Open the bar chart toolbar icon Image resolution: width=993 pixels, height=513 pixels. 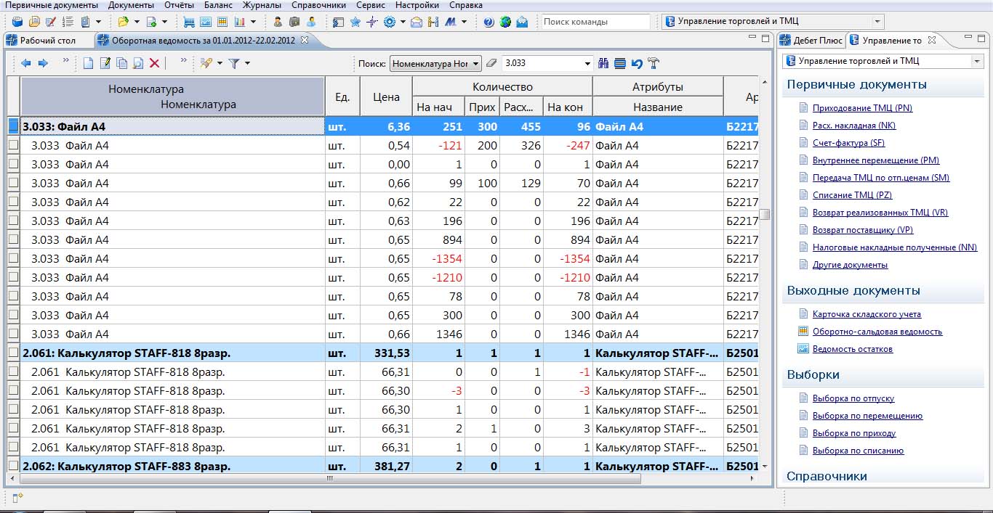pyautogui.click(x=239, y=22)
